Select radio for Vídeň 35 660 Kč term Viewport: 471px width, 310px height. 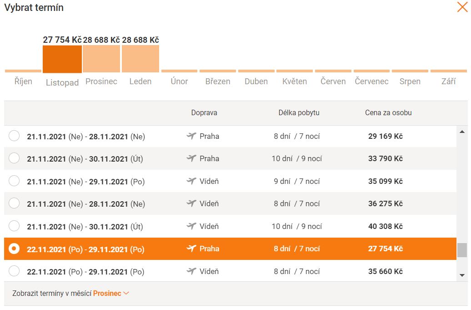tap(14, 271)
